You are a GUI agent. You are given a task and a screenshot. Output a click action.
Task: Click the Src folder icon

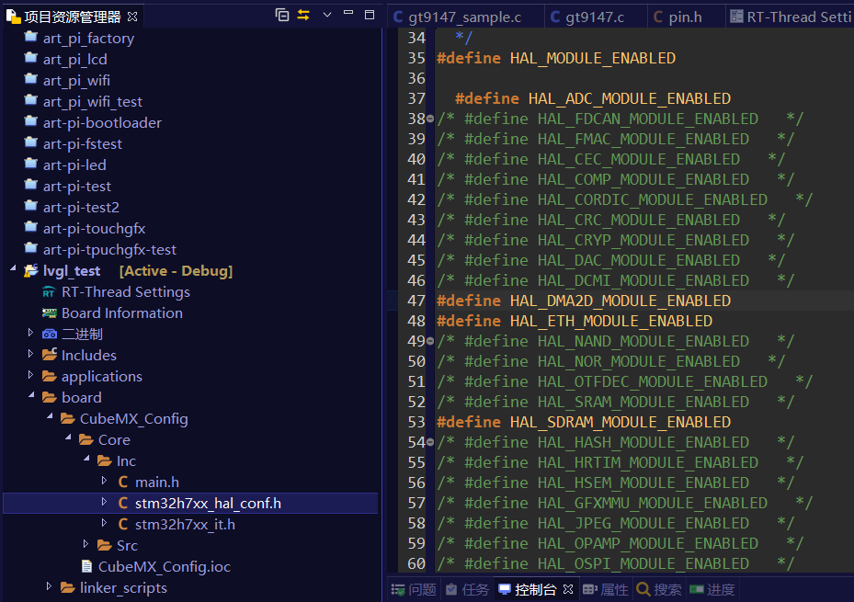pos(105,545)
